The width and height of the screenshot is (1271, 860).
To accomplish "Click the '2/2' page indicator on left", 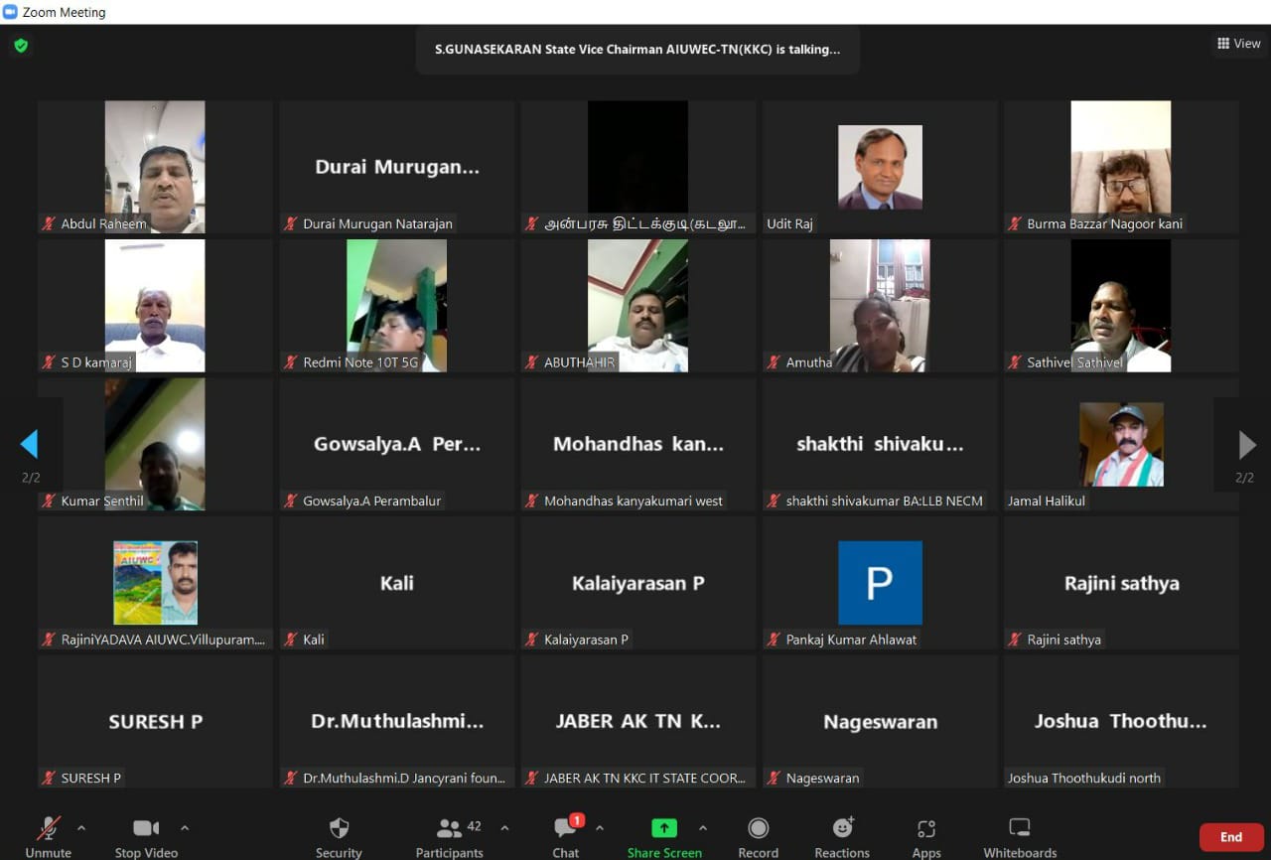I will pyautogui.click(x=31, y=478).
